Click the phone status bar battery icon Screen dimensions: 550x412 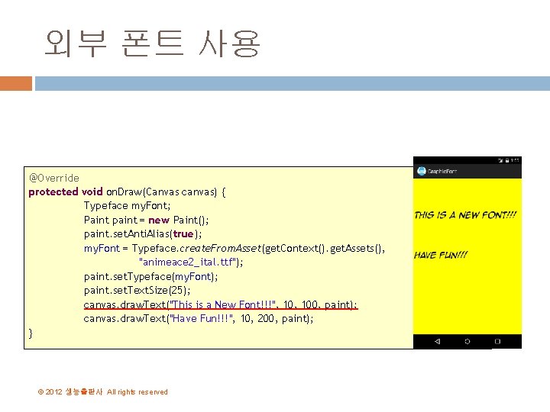[507, 160]
